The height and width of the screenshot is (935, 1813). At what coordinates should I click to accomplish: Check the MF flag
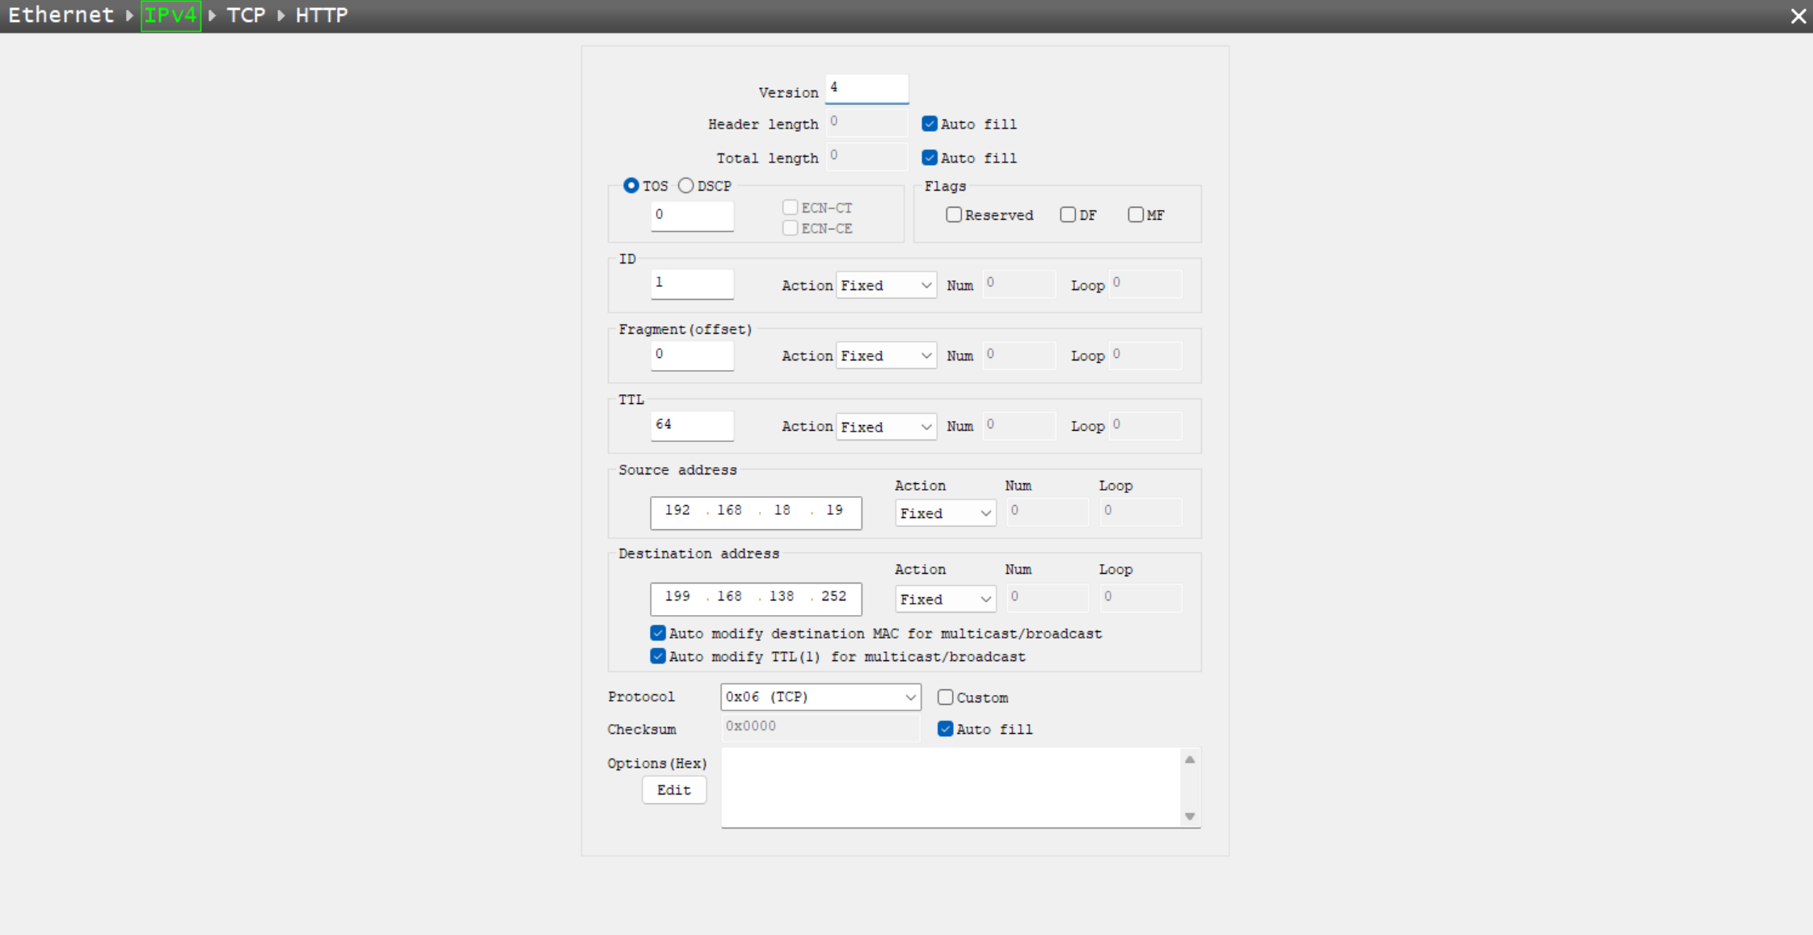(1136, 215)
